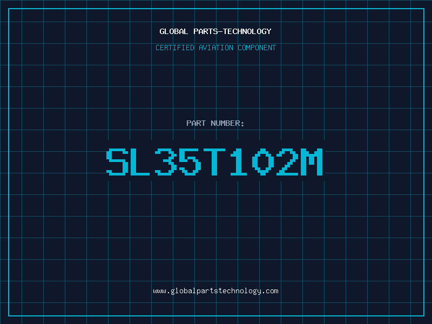Click the digit 1 in part number

tap(239, 161)
